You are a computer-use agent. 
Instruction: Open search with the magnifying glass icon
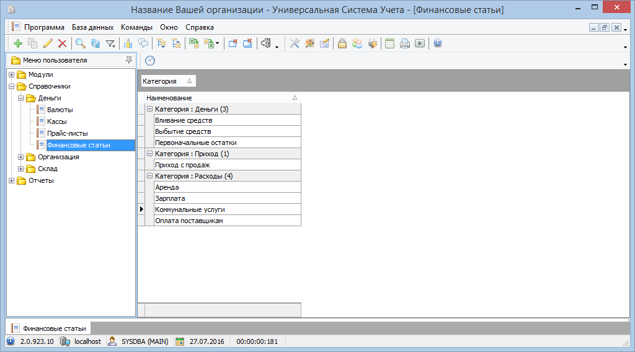pyautogui.click(x=81, y=43)
